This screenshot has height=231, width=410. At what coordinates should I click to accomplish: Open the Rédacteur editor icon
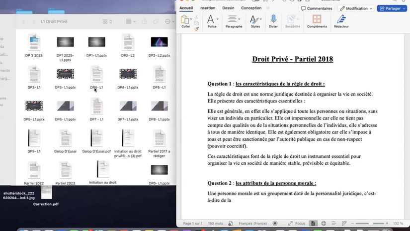coord(341,19)
